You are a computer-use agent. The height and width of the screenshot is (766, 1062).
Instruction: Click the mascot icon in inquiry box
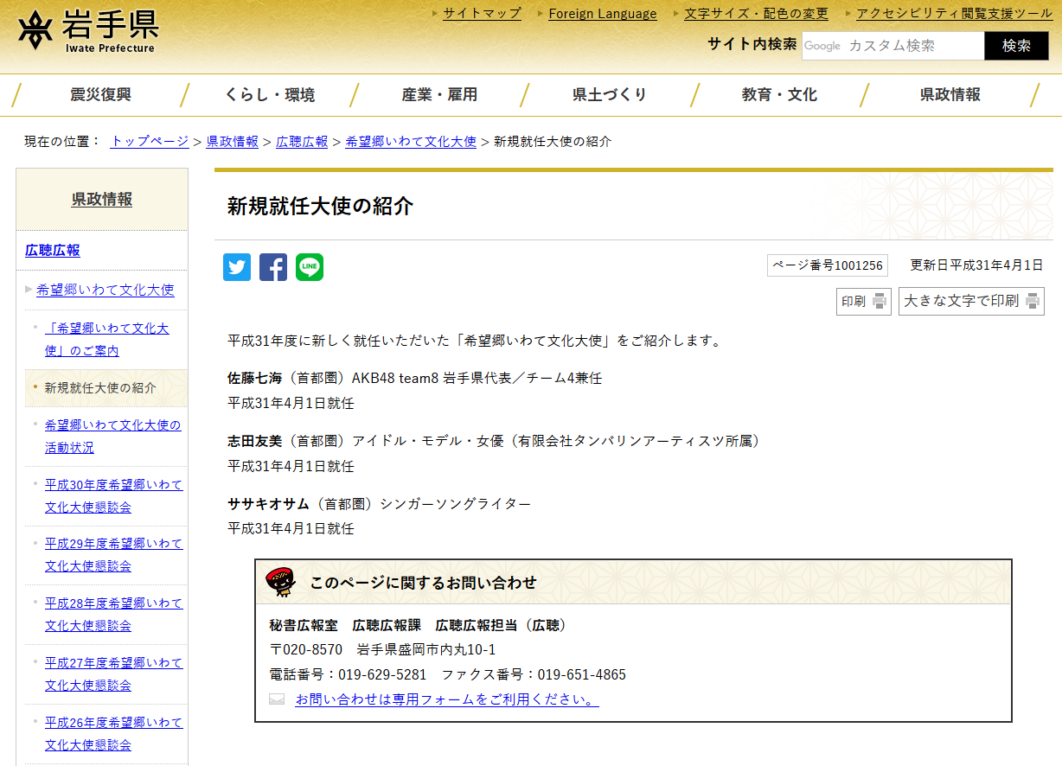tap(281, 582)
